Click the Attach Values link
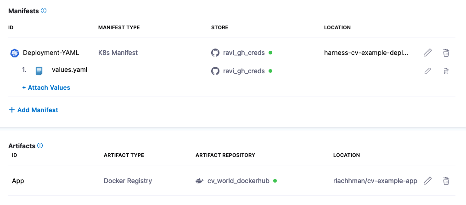Viewport: 466px width, 205px height. click(x=46, y=87)
